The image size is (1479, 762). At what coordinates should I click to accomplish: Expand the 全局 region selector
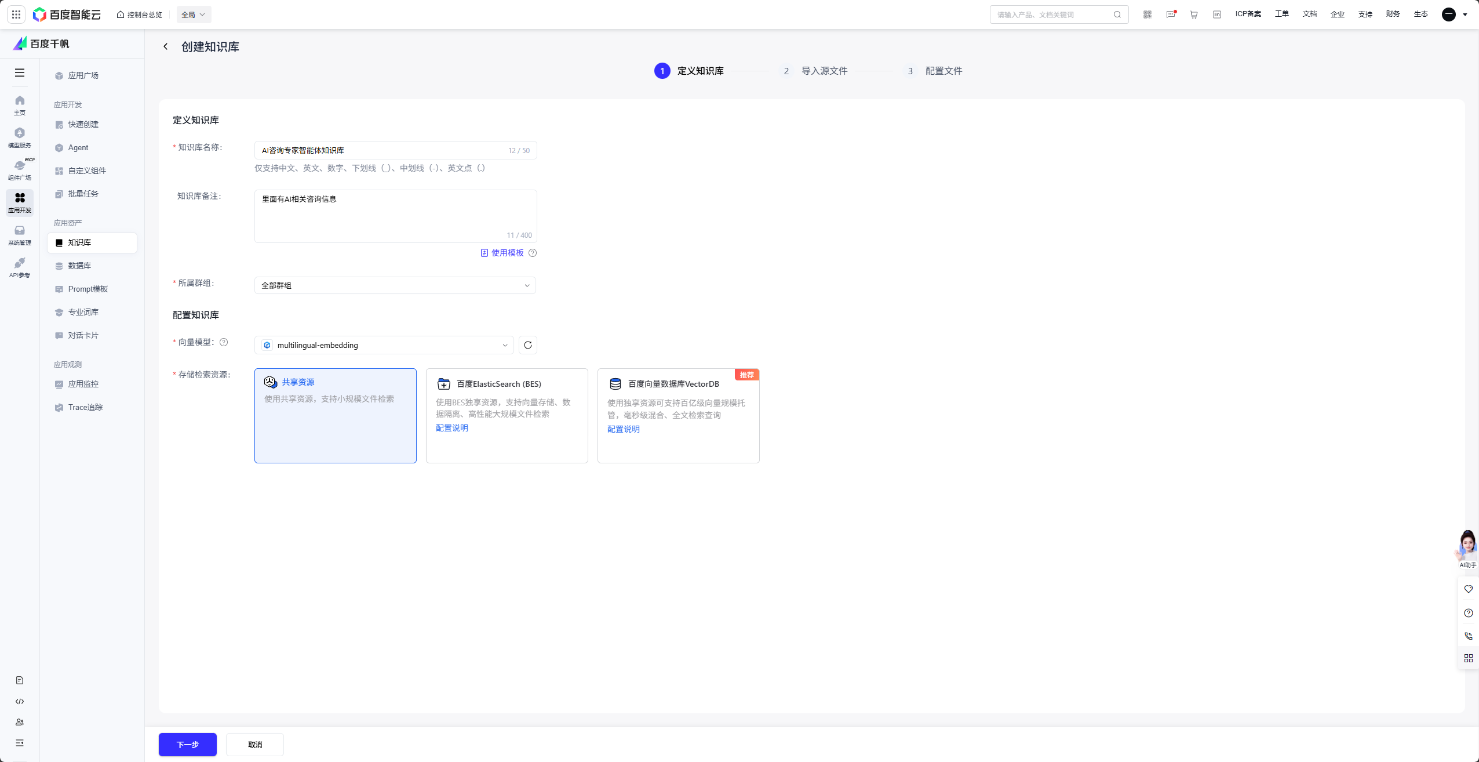click(194, 14)
